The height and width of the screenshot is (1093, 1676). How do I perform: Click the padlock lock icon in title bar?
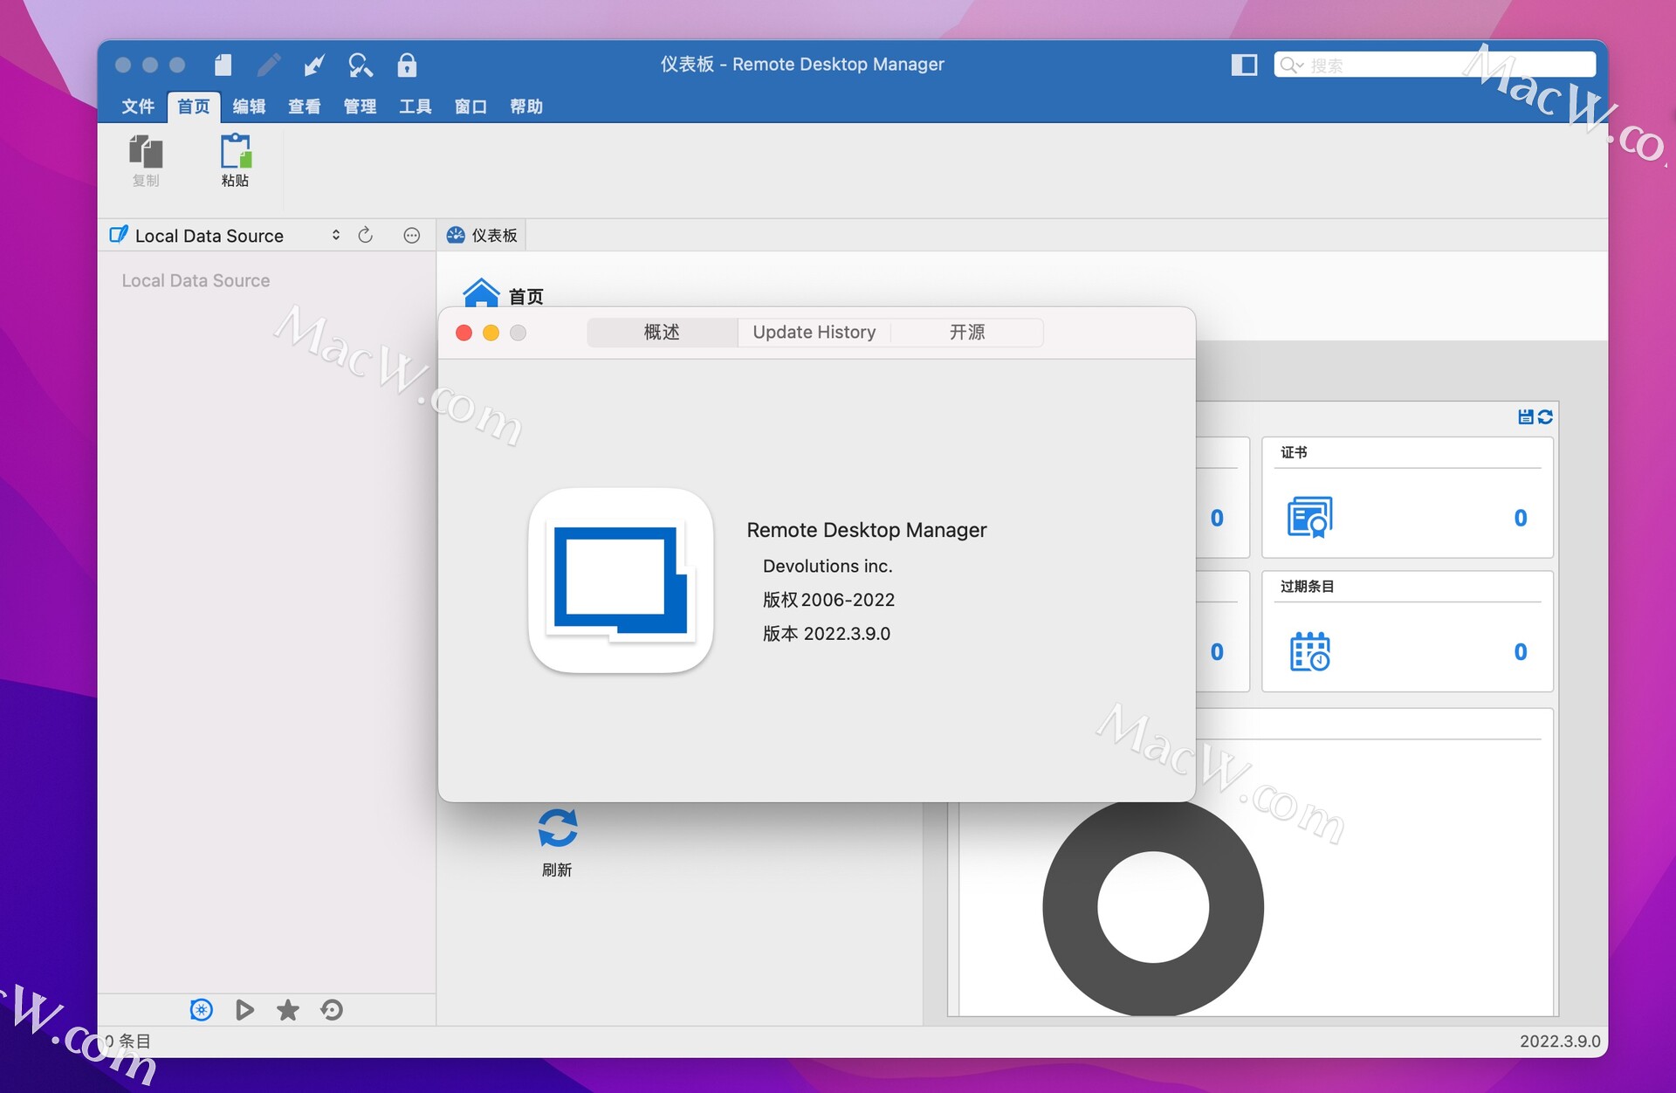(407, 65)
